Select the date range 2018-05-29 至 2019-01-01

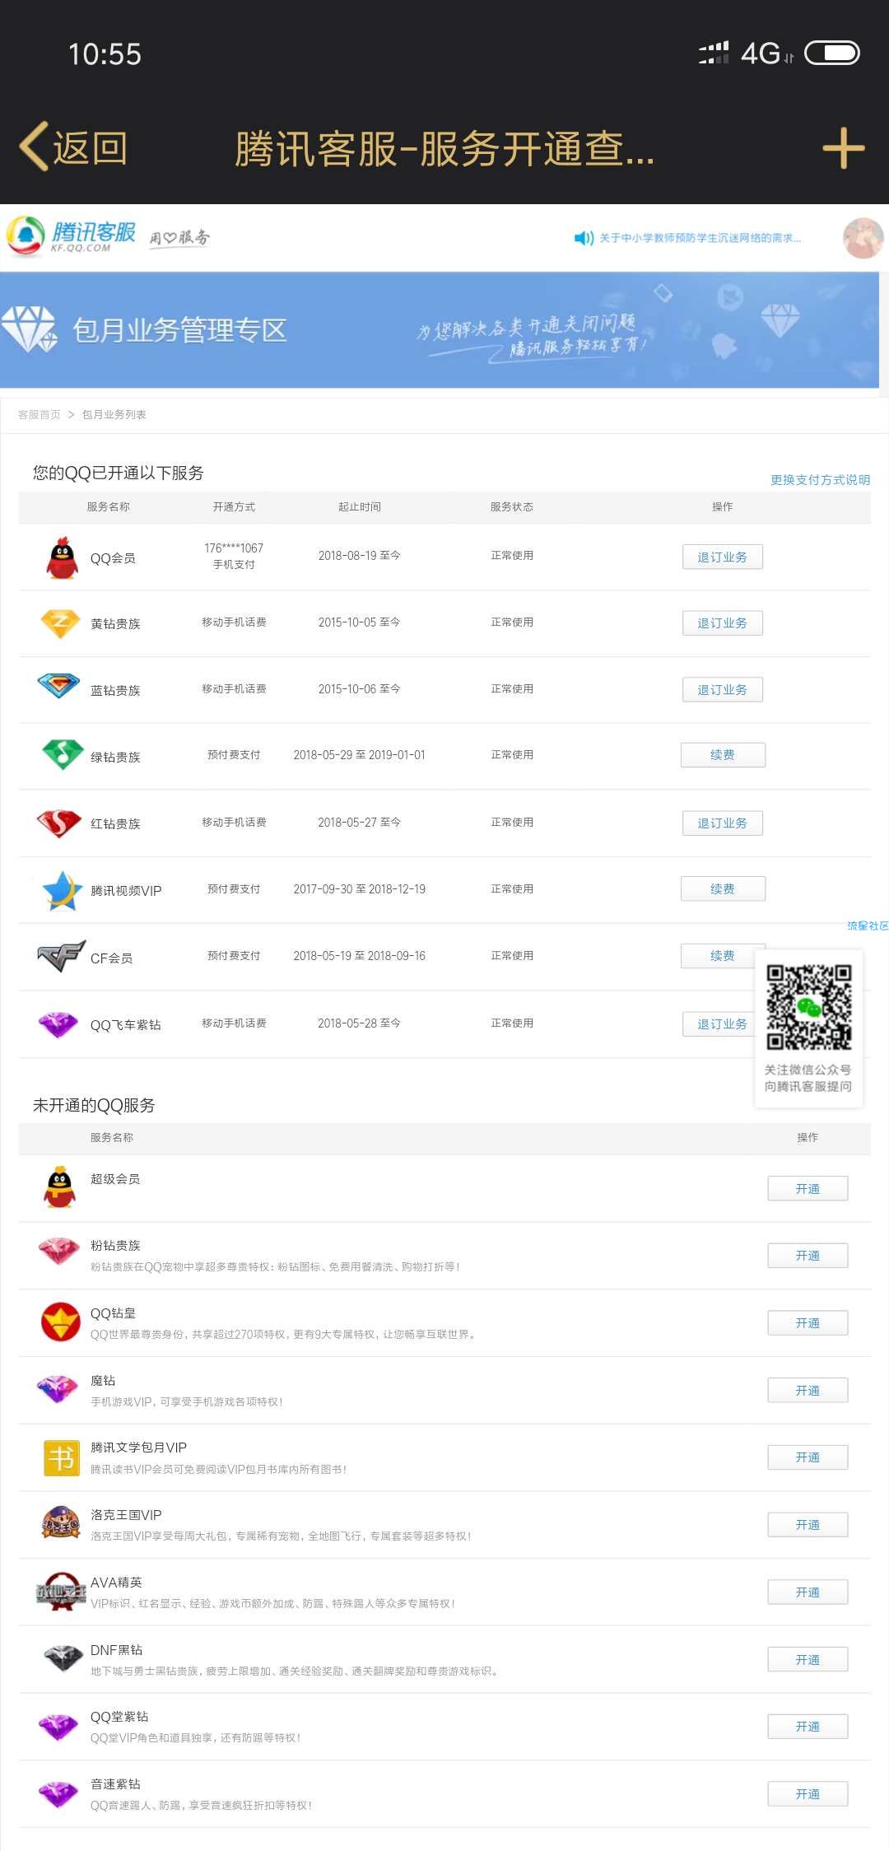tap(360, 755)
